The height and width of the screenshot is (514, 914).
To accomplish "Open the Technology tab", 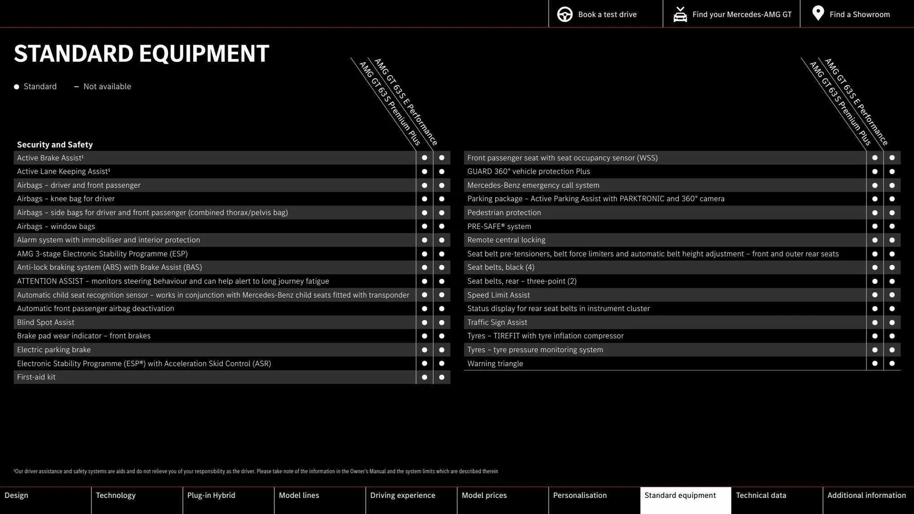I will pos(116,495).
